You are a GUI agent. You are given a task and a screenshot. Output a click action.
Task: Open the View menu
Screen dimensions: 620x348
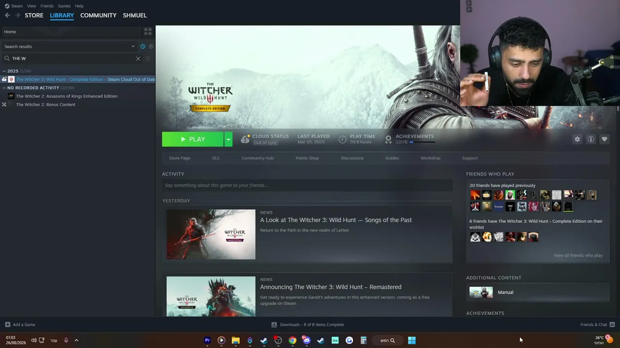pyautogui.click(x=31, y=6)
